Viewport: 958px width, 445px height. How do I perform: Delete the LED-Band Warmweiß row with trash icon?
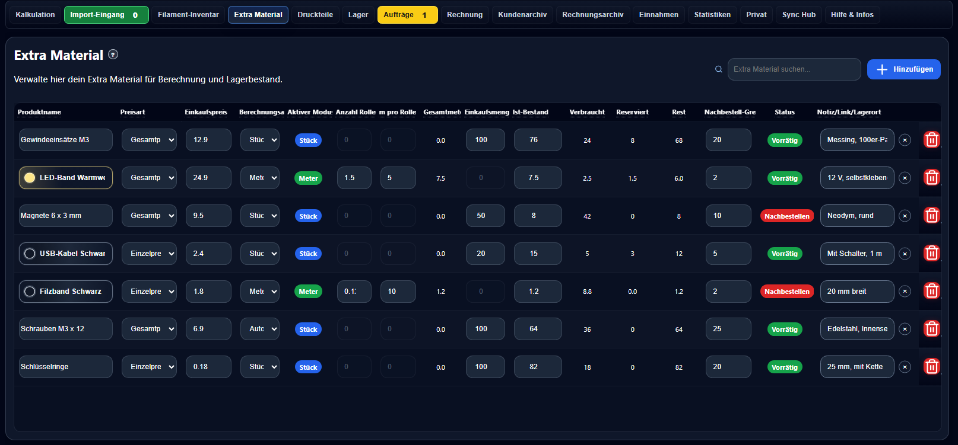click(x=931, y=178)
